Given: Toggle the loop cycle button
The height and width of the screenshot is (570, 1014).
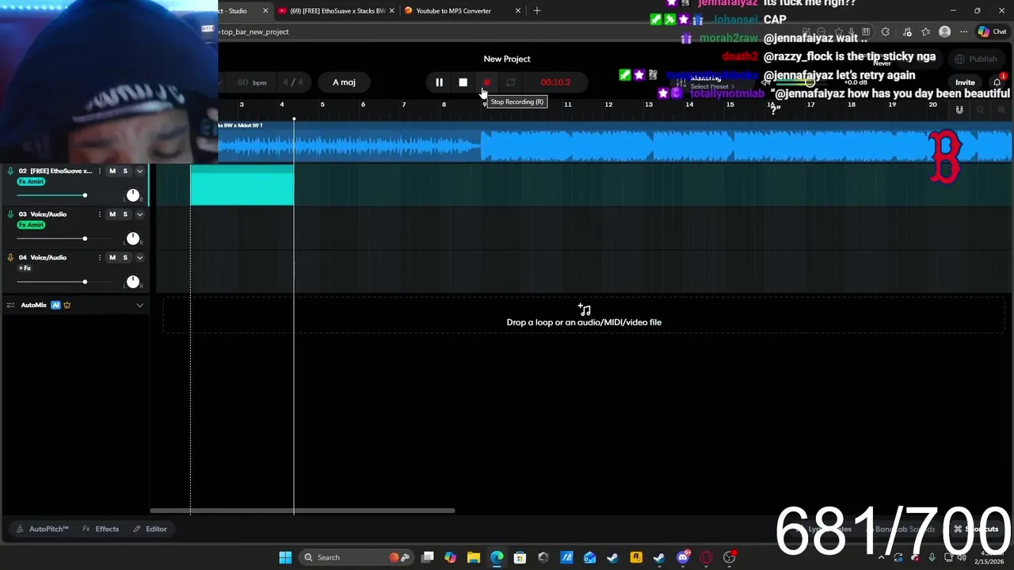Looking at the screenshot, I should point(510,82).
